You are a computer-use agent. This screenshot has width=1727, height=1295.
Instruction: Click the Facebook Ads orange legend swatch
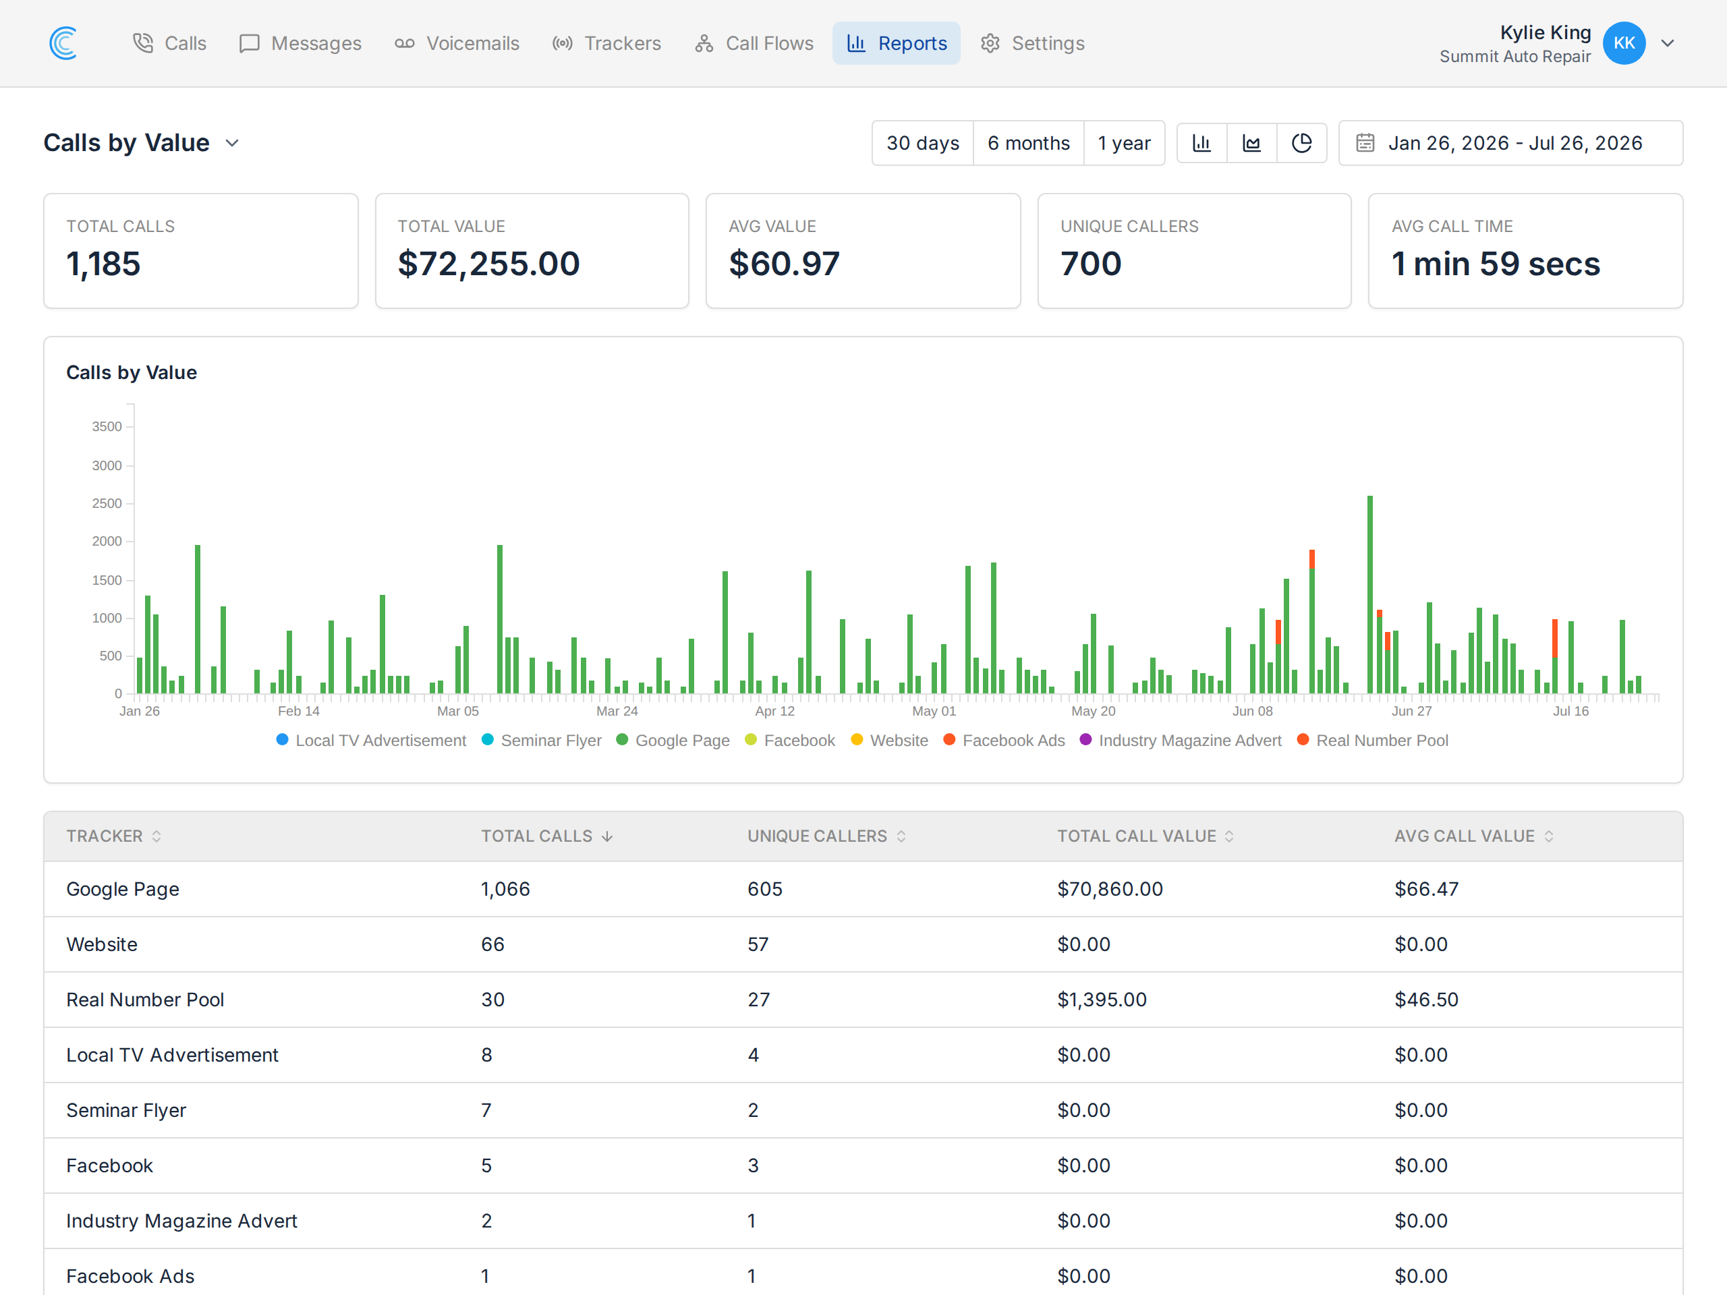949,739
